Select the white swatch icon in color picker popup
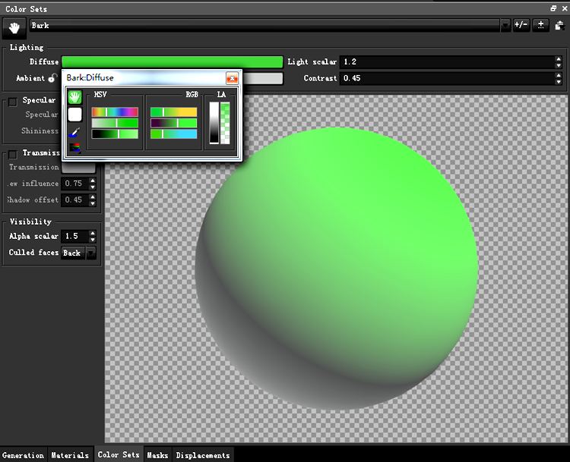Screen dimensions: 570x462 coord(74,115)
